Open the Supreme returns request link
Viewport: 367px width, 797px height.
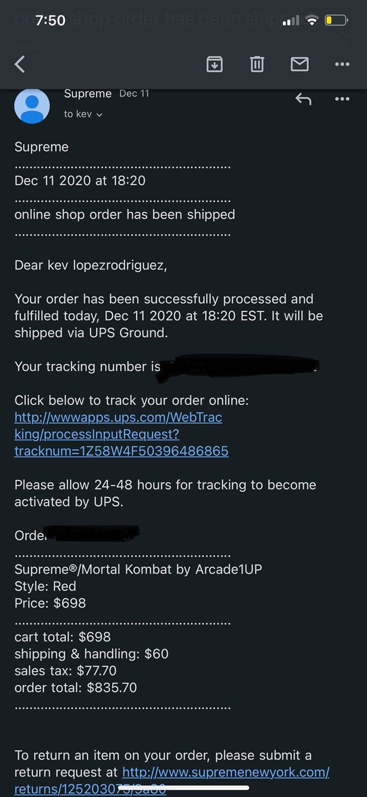(x=226, y=772)
